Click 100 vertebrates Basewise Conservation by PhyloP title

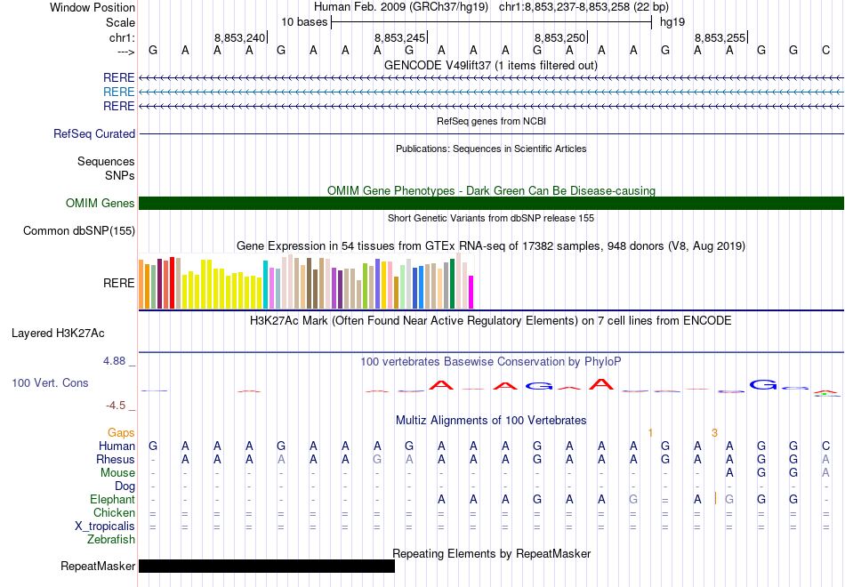click(490, 362)
